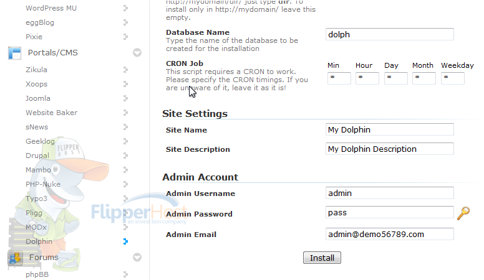This screenshot has height=280, width=484.
Task: Open MODx in sidebar
Action: (x=36, y=227)
